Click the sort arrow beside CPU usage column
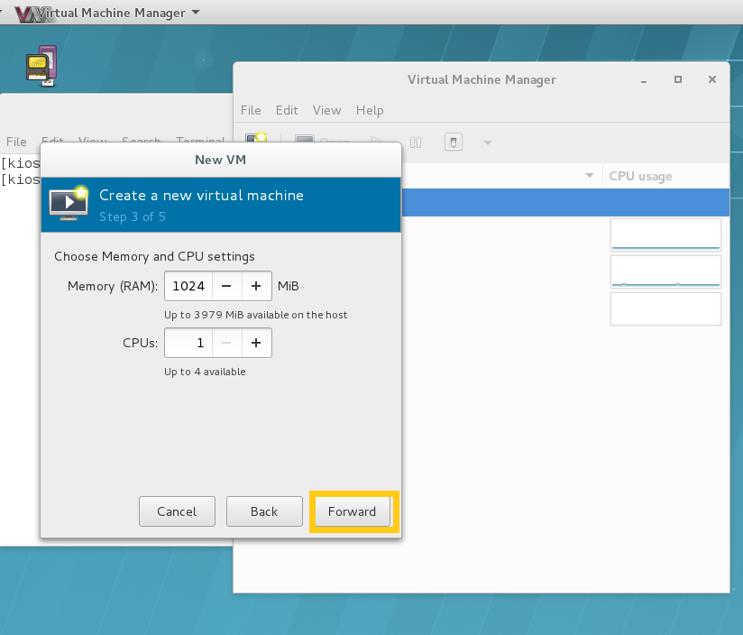 (590, 176)
